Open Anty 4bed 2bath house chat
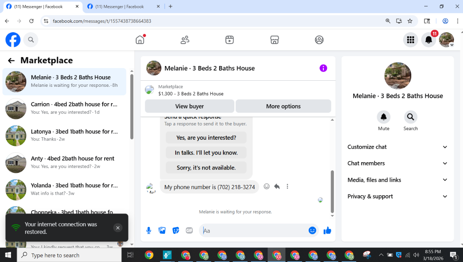Screen dimensions: 463x262 (x=64, y=163)
